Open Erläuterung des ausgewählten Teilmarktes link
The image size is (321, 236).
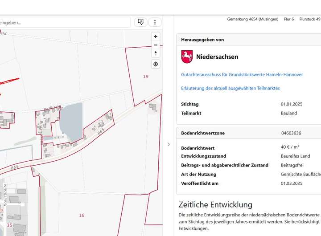coord(230,88)
